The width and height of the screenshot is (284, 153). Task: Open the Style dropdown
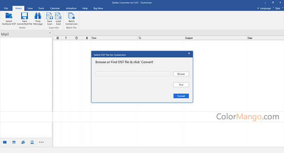click(278, 8)
